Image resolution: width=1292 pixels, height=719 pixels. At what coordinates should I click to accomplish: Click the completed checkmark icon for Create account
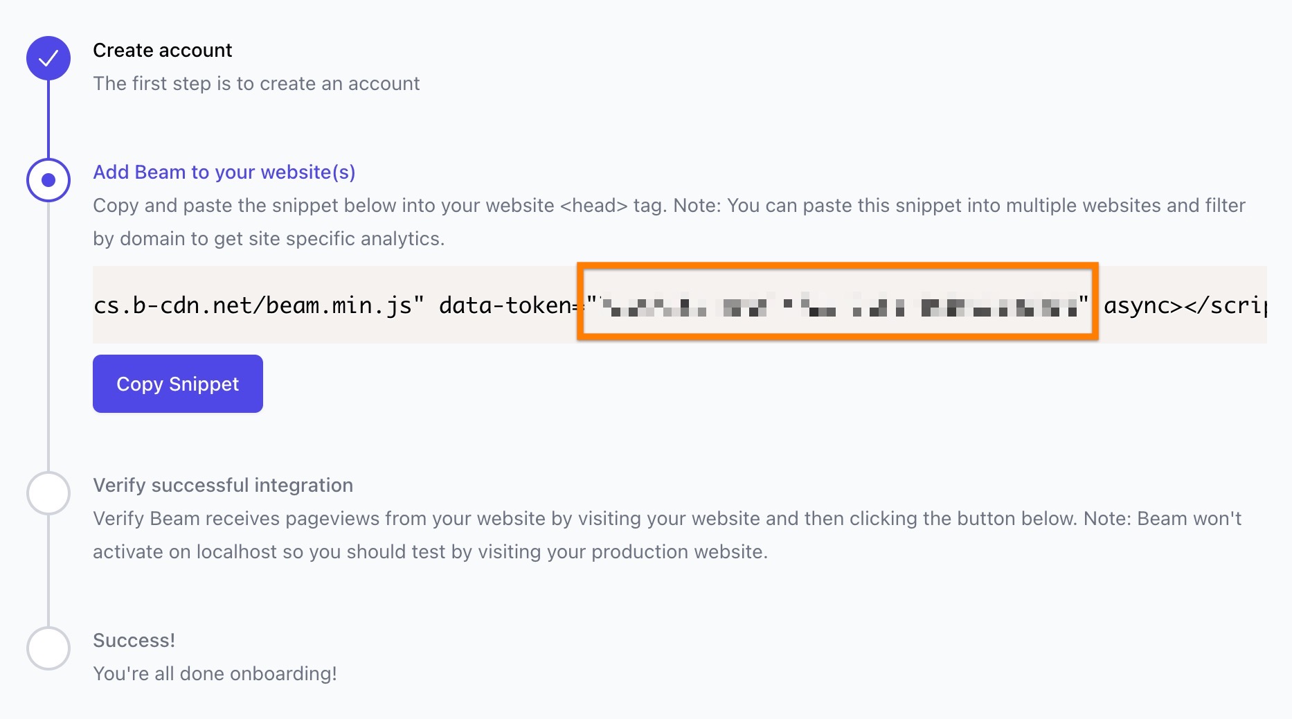pos(48,58)
